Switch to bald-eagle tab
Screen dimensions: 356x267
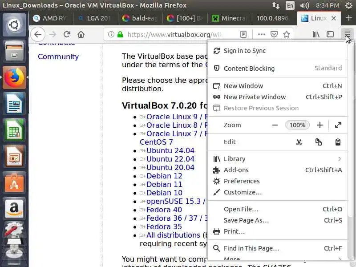point(140,18)
